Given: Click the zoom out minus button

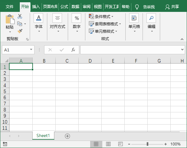Looking at the screenshot, I should [x=129, y=144].
